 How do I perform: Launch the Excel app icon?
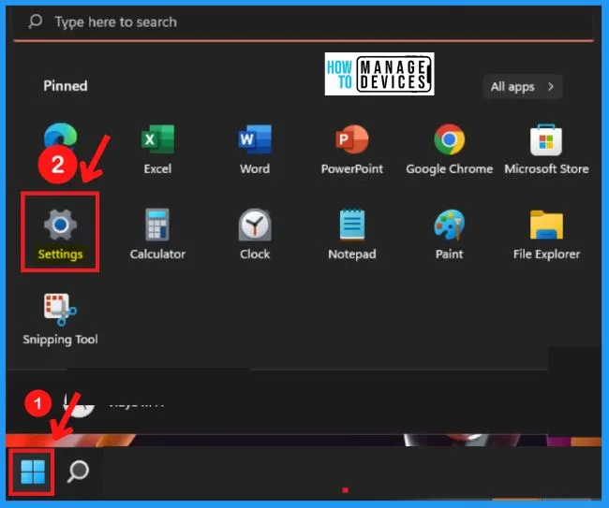pos(157,139)
